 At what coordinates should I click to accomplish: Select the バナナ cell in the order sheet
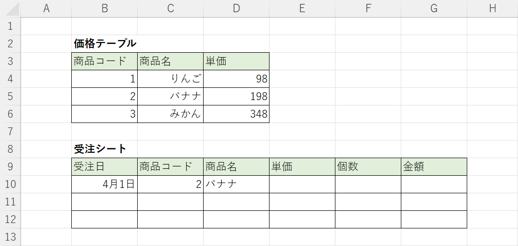236,184
